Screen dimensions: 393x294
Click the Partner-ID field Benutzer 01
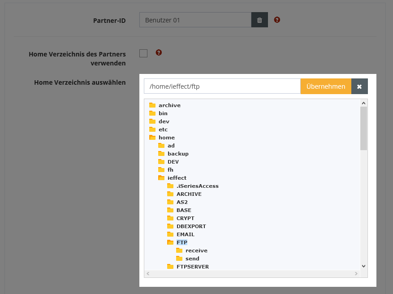pos(195,20)
